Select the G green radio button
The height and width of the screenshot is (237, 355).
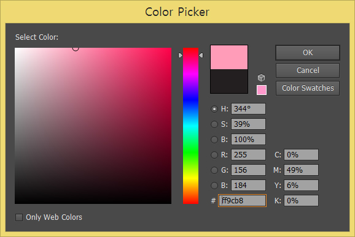tap(214, 170)
